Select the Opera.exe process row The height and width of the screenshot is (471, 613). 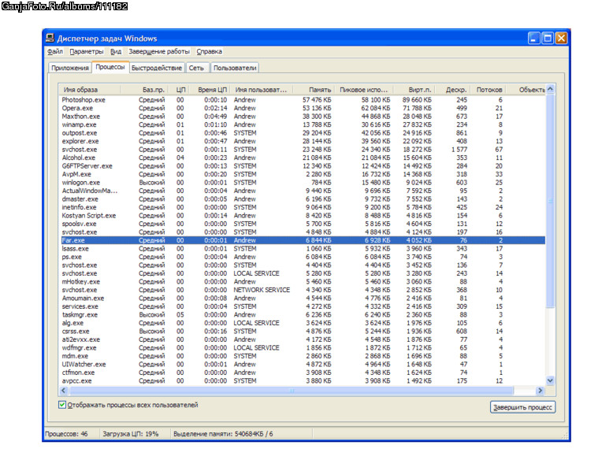pyautogui.click(x=303, y=108)
